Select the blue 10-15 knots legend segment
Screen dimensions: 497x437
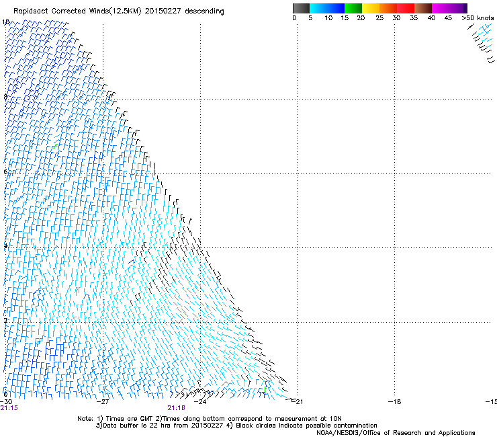[336, 8]
